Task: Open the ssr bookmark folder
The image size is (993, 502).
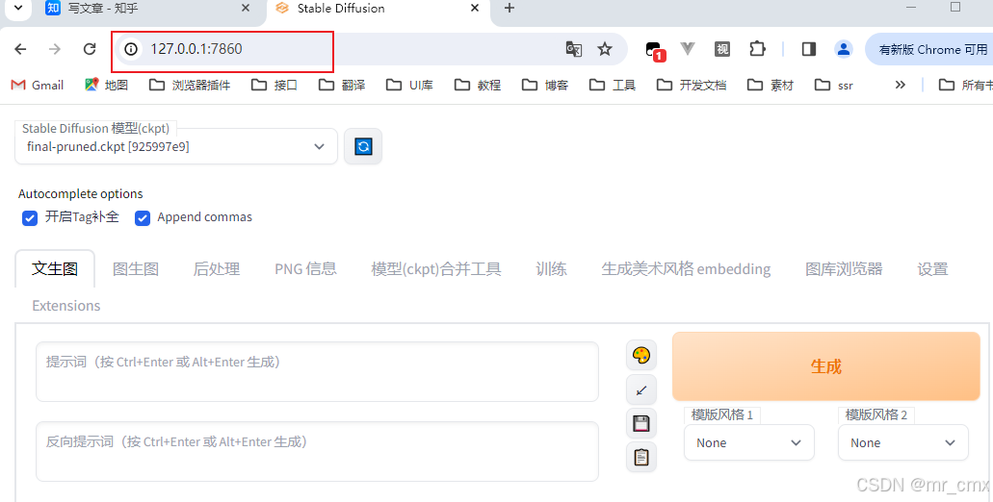Action: click(x=834, y=85)
